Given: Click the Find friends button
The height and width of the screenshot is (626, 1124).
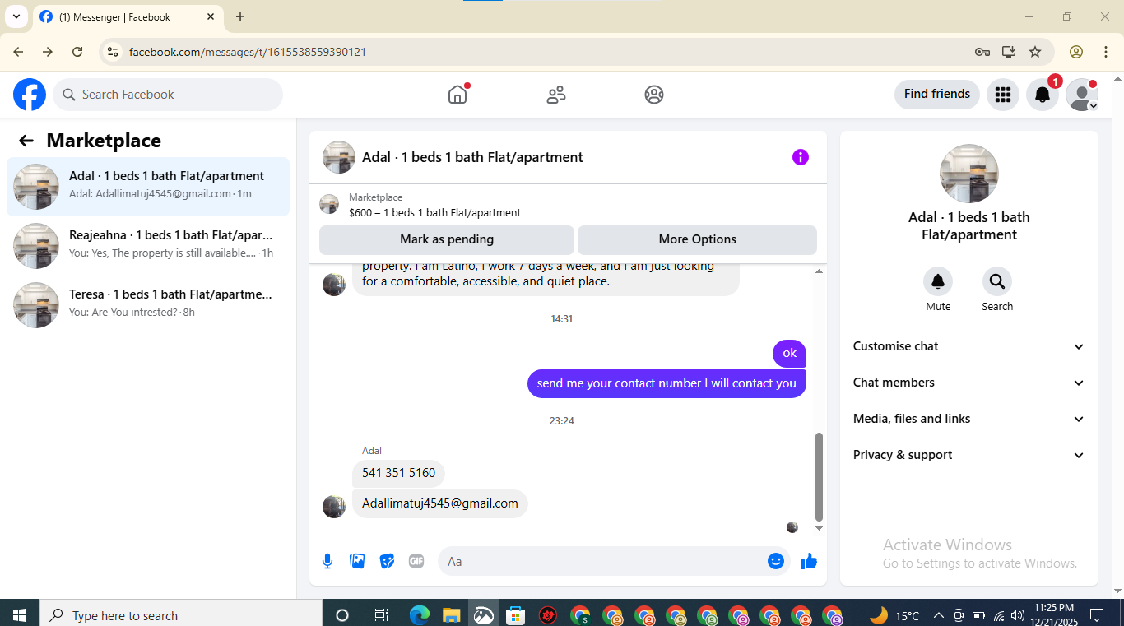Looking at the screenshot, I should (x=937, y=95).
